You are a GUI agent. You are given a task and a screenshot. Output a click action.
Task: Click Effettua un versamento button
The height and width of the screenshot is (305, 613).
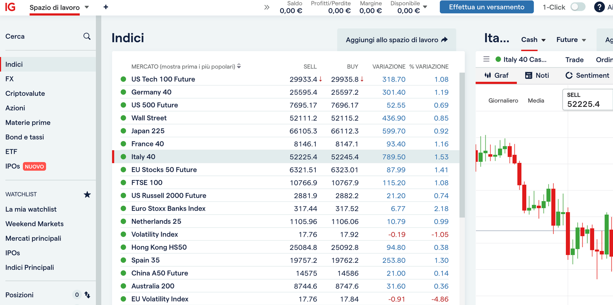click(487, 7)
